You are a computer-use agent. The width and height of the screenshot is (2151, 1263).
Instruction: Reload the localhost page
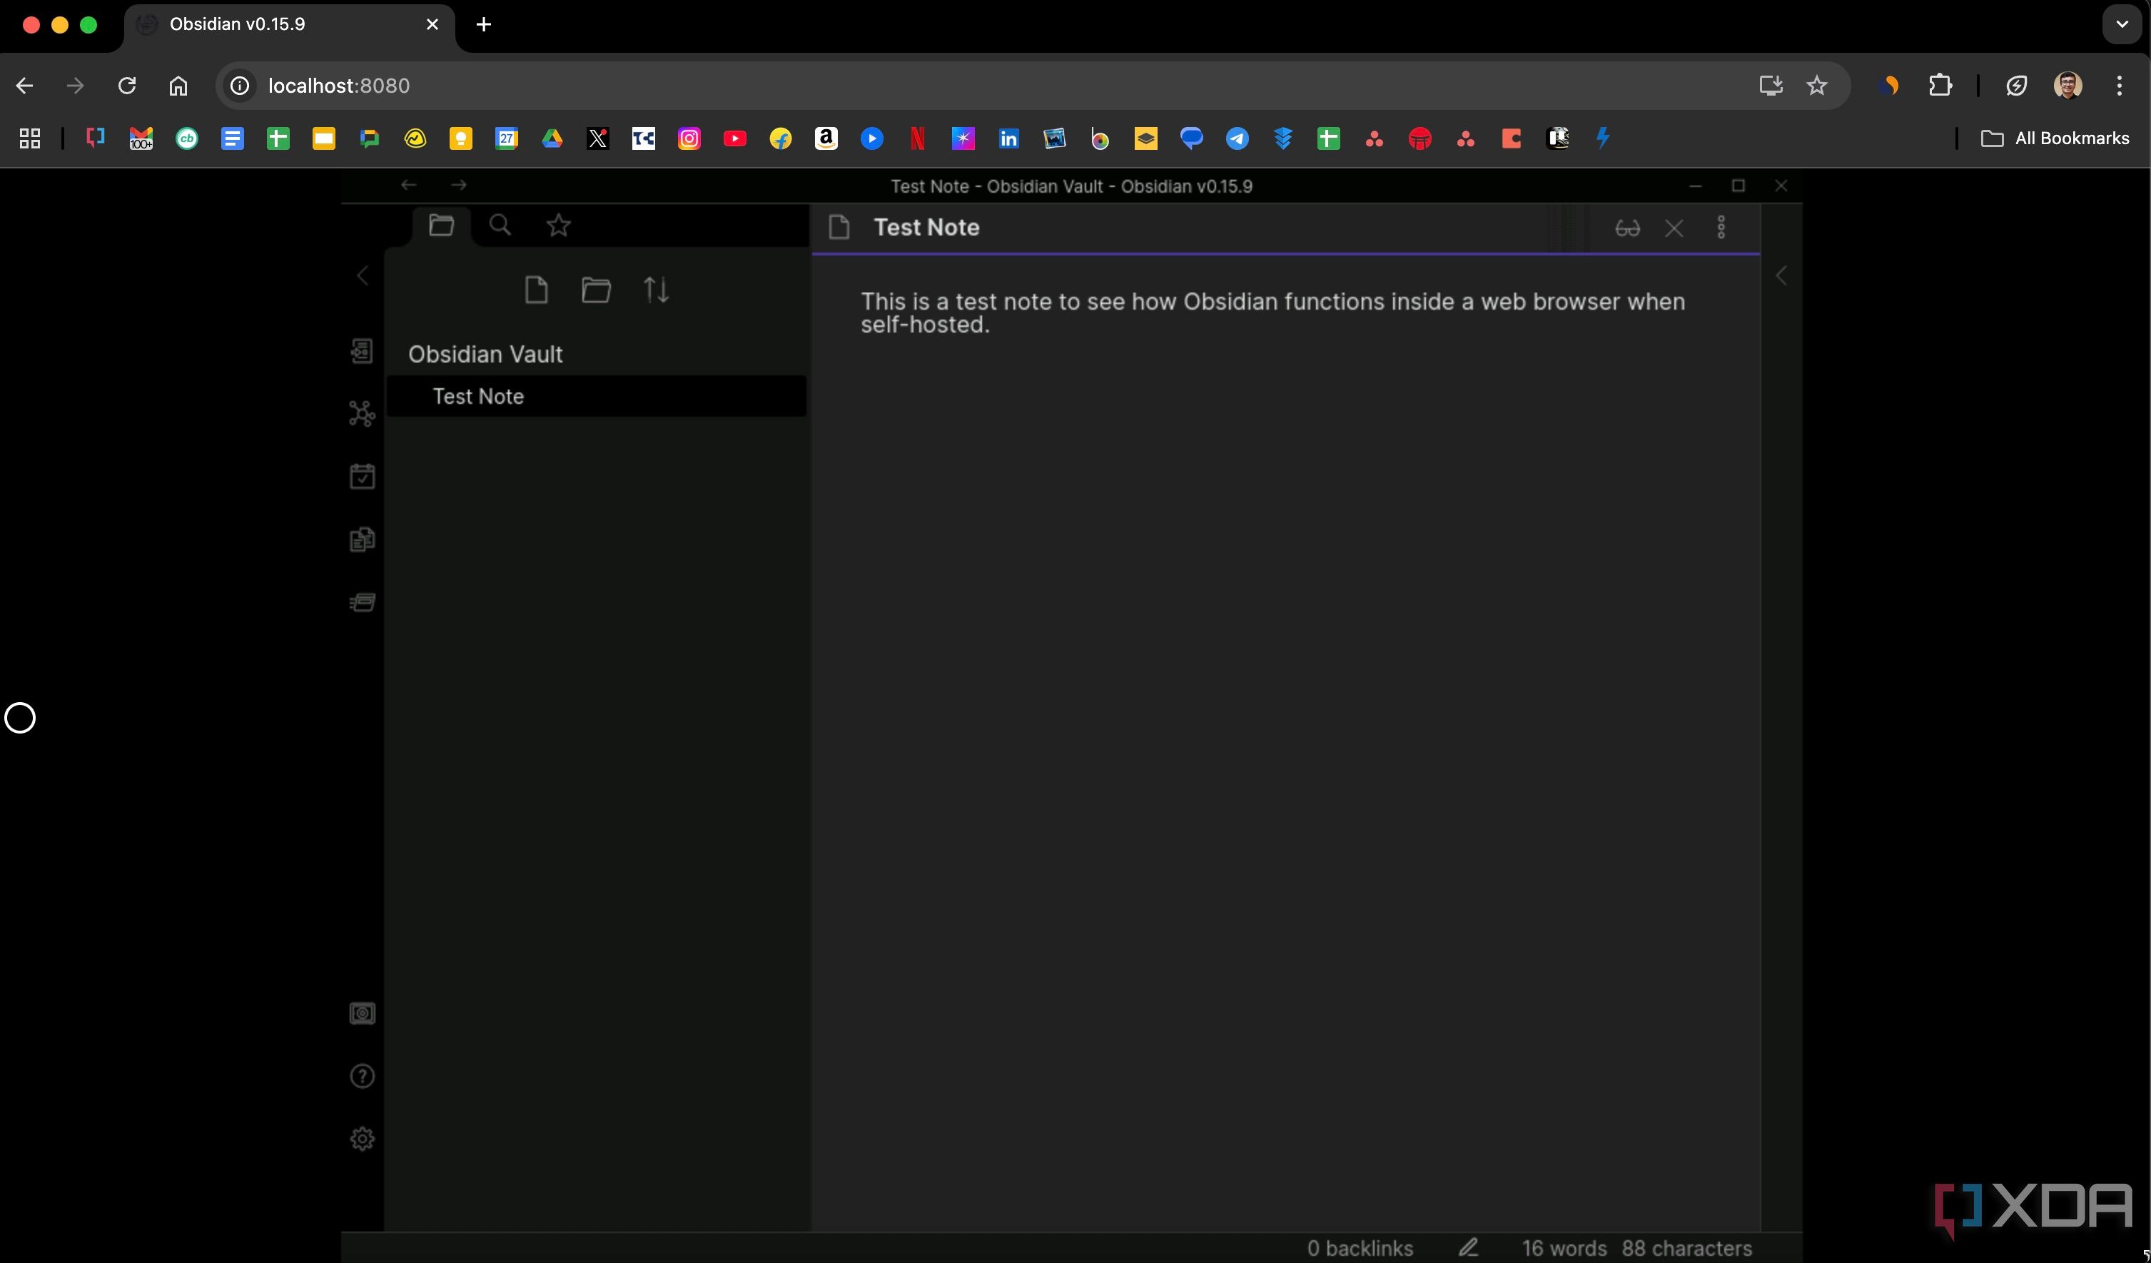(x=127, y=86)
